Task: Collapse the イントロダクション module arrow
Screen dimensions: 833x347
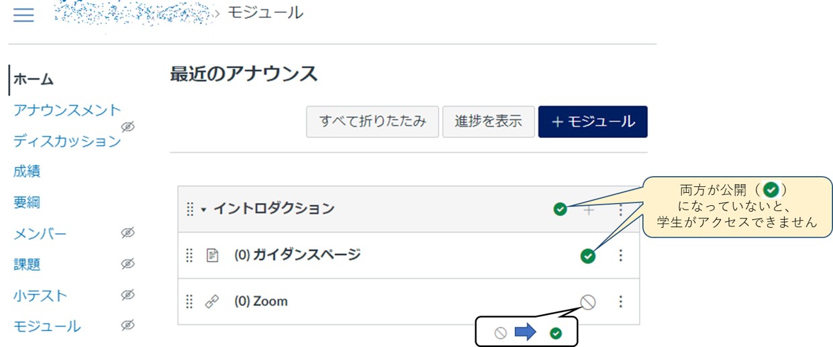Action: click(x=203, y=210)
